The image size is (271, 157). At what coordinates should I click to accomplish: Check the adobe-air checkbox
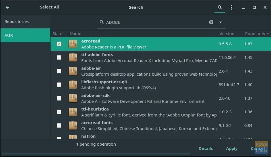tap(59, 71)
